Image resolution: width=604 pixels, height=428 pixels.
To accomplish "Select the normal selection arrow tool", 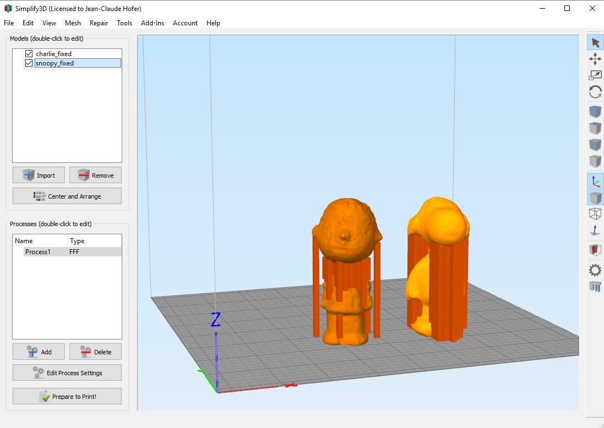I will tap(595, 42).
